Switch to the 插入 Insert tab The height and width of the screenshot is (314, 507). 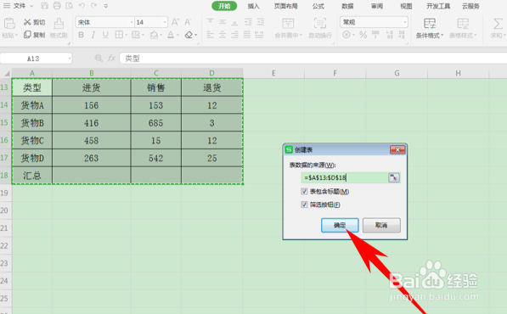(253, 6)
